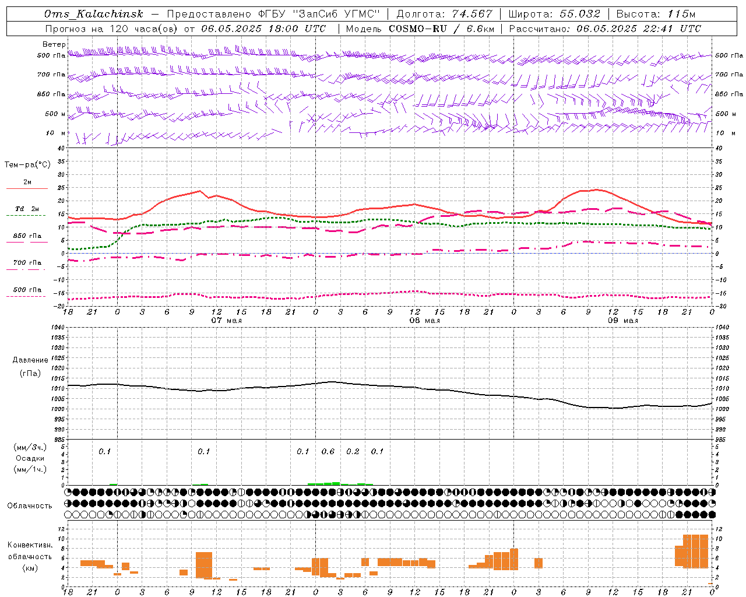Click the 09 мая date label
The image size is (746, 597).
tap(623, 321)
